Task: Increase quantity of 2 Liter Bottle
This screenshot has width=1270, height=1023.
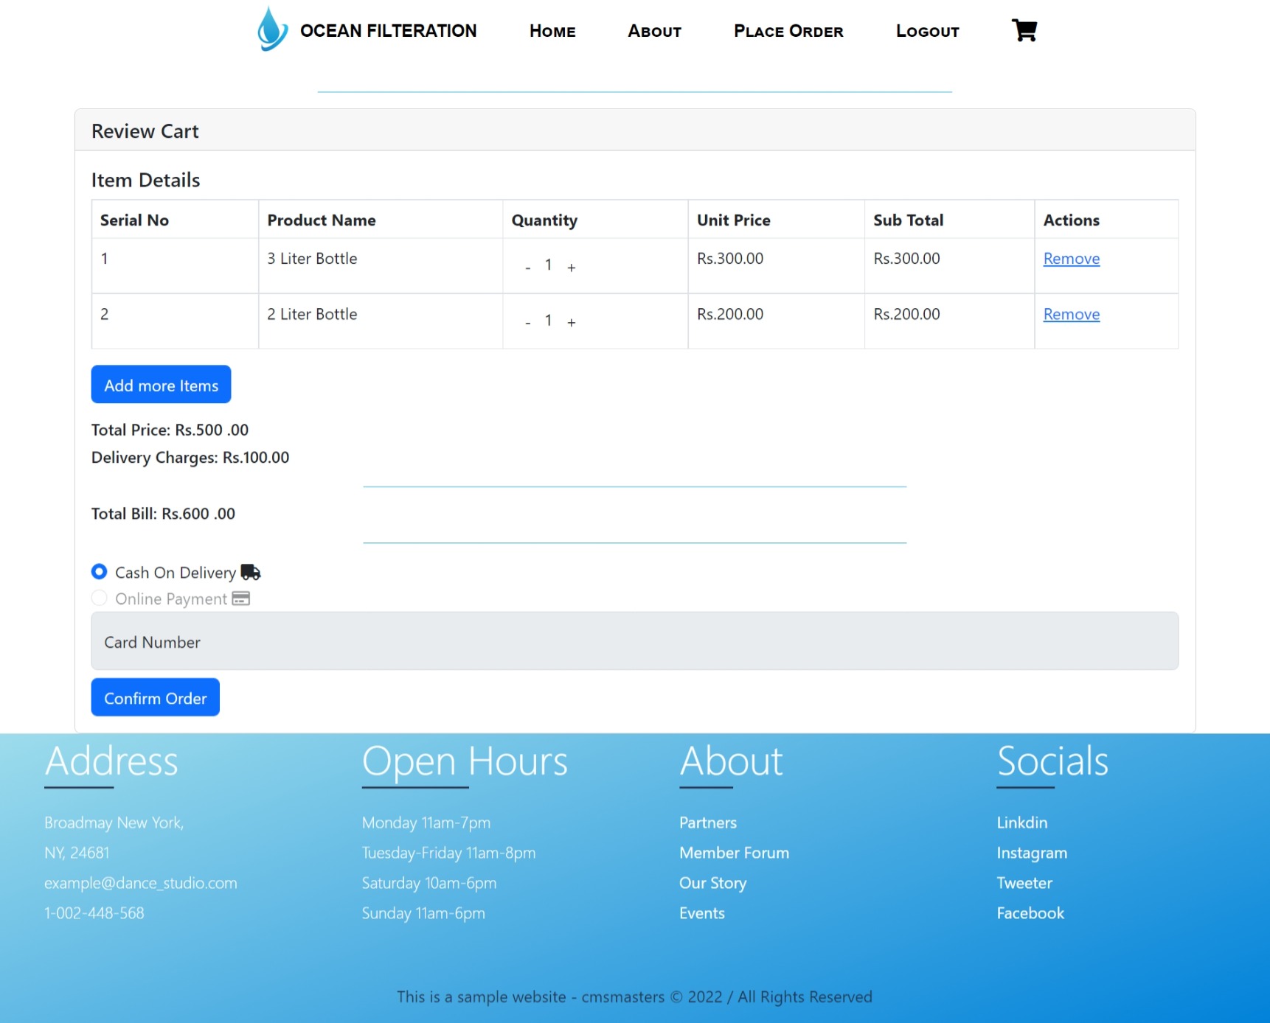Action: pyautogui.click(x=571, y=323)
